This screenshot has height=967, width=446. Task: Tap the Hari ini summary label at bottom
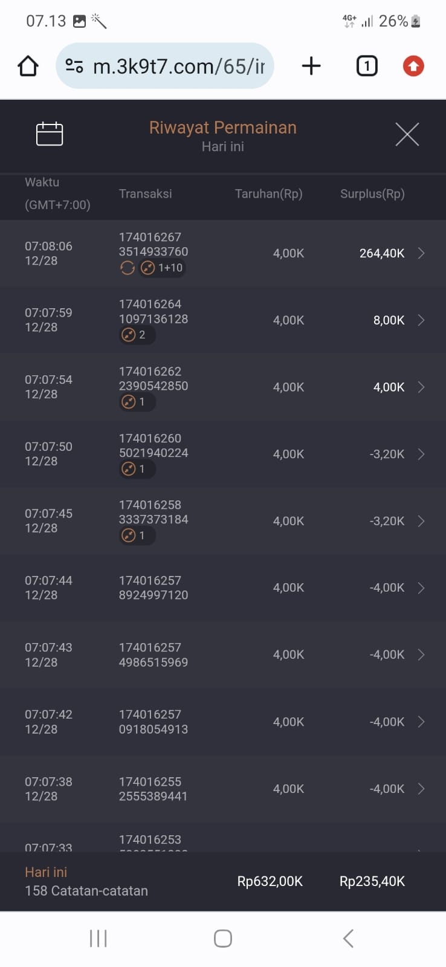46,872
